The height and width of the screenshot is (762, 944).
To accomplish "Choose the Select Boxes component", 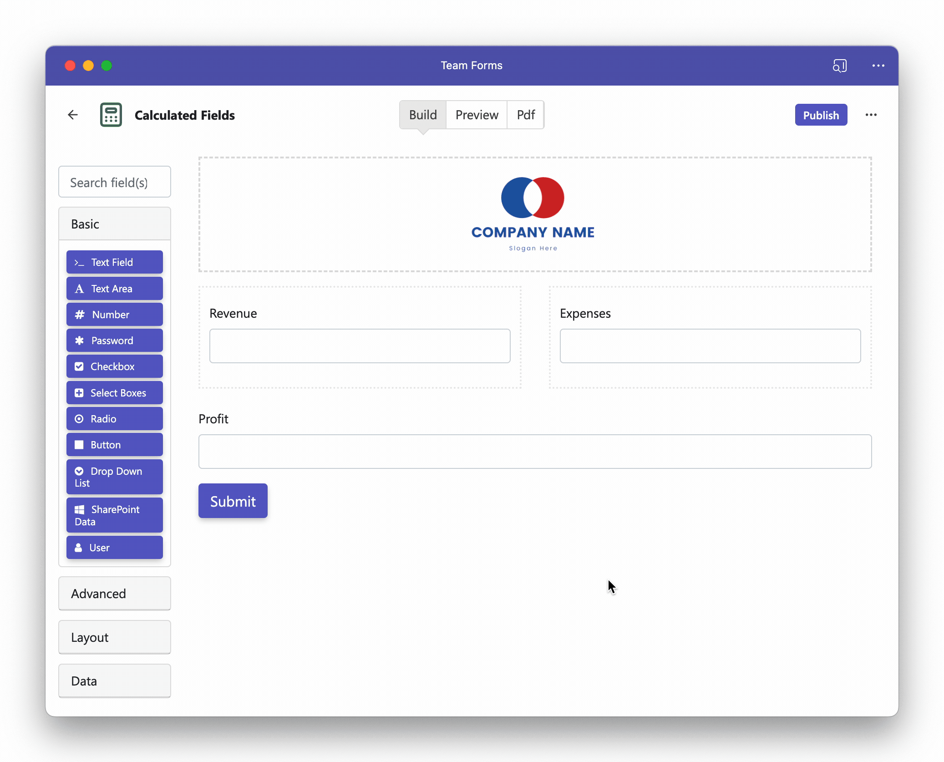I will [115, 393].
